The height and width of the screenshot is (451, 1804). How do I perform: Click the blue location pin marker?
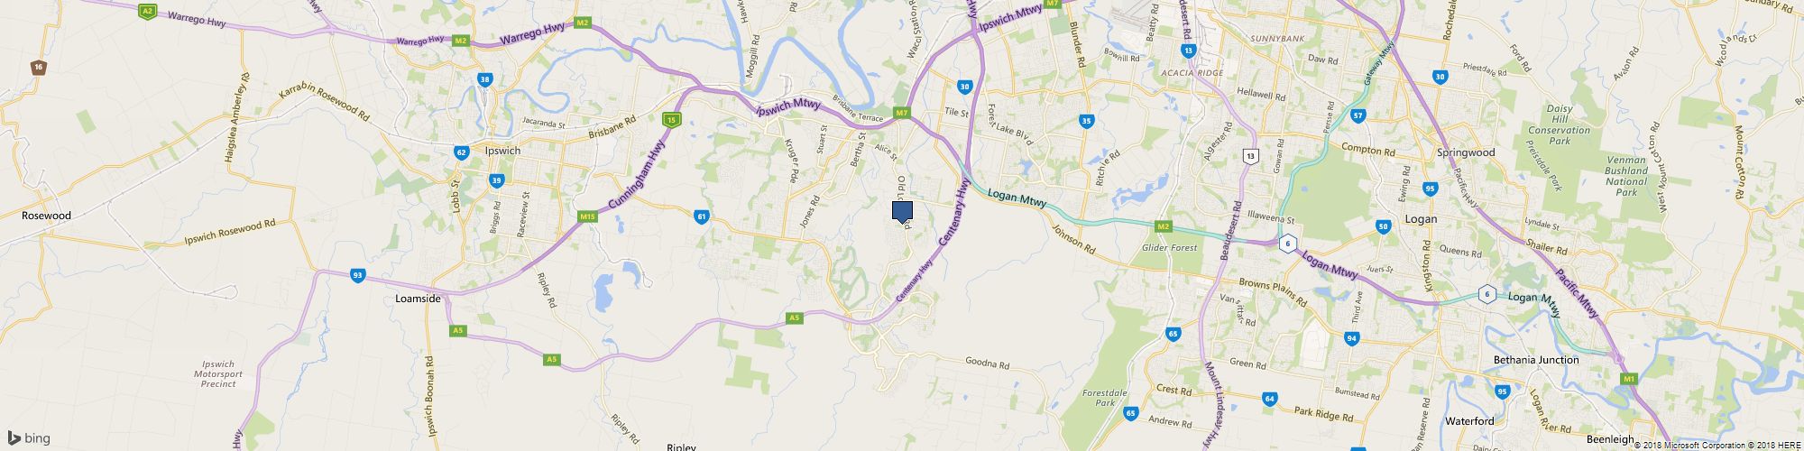click(x=902, y=212)
